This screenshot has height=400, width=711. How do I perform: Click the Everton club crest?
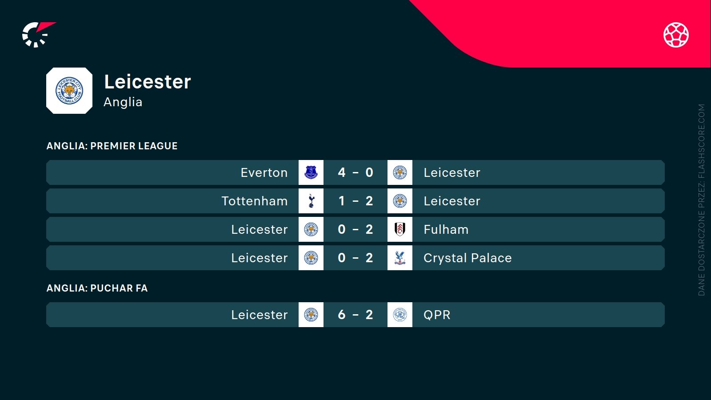(x=311, y=172)
